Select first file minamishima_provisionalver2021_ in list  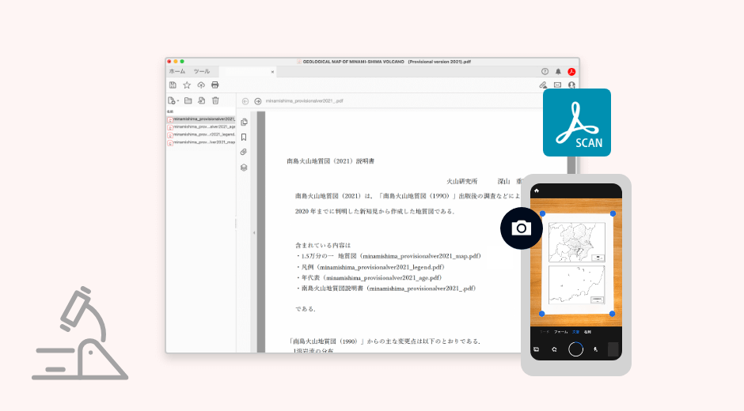tap(201, 119)
